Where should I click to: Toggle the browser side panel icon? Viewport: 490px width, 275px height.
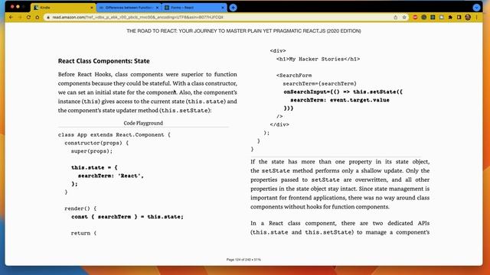(x=459, y=17)
